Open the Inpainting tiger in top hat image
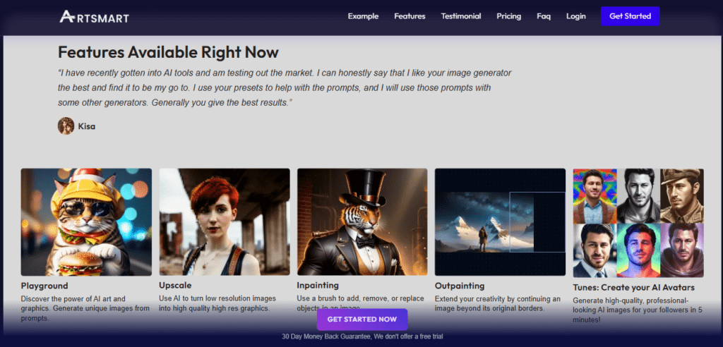Image resolution: width=723 pixels, height=347 pixels. pos(362,222)
